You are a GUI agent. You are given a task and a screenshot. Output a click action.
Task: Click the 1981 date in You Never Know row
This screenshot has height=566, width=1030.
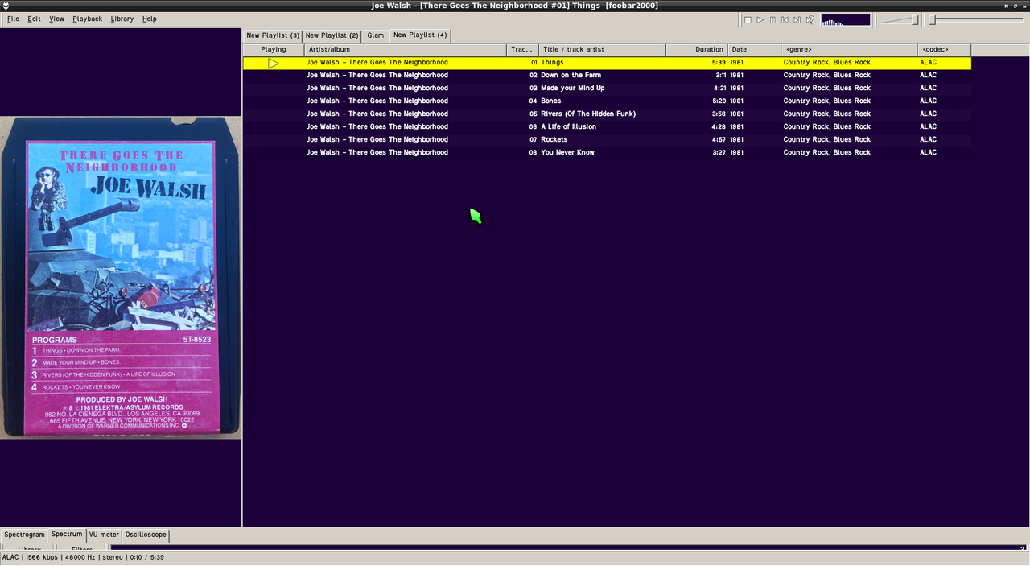pyautogui.click(x=737, y=153)
